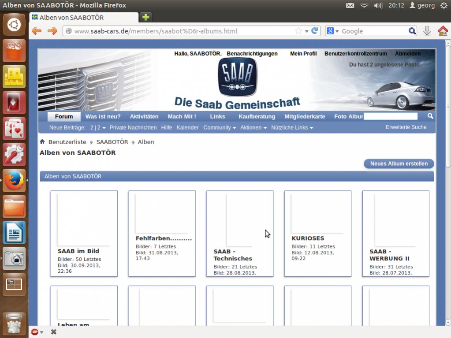Click the Firefox launcher icon
The height and width of the screenshot is (338, 451).
(14, 180)
